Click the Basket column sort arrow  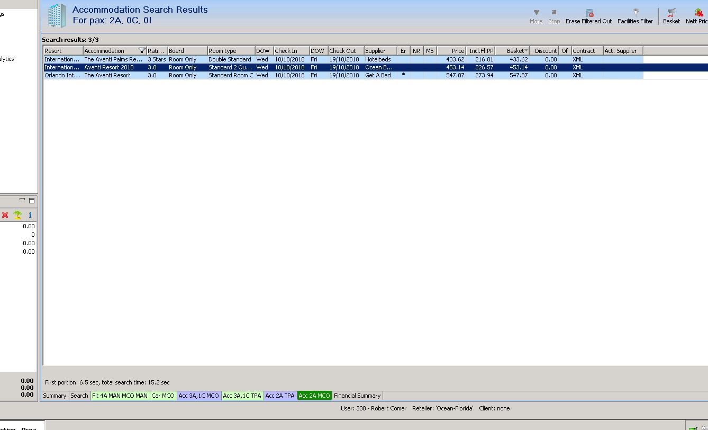[526, 51]
